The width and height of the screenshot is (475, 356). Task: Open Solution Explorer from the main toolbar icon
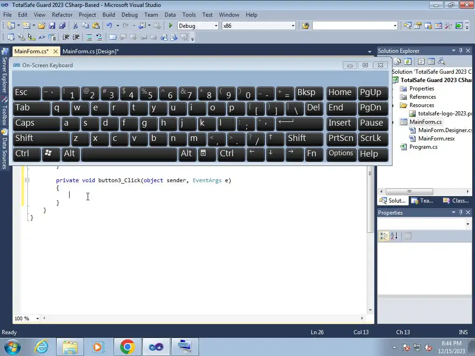pos(407,26)
